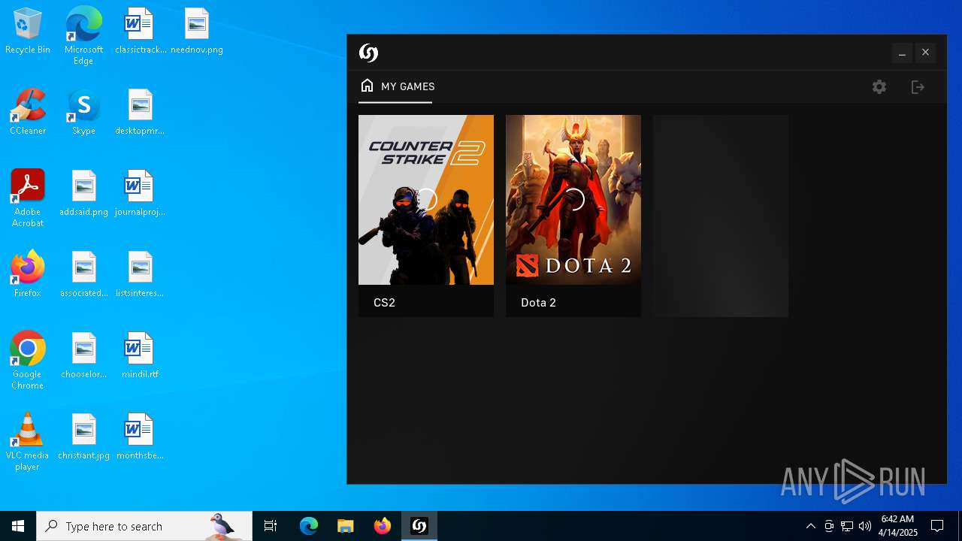This screenshot has width=962, height=541.
Task: Click the taskbar search box
Action: tap(144, 526)
